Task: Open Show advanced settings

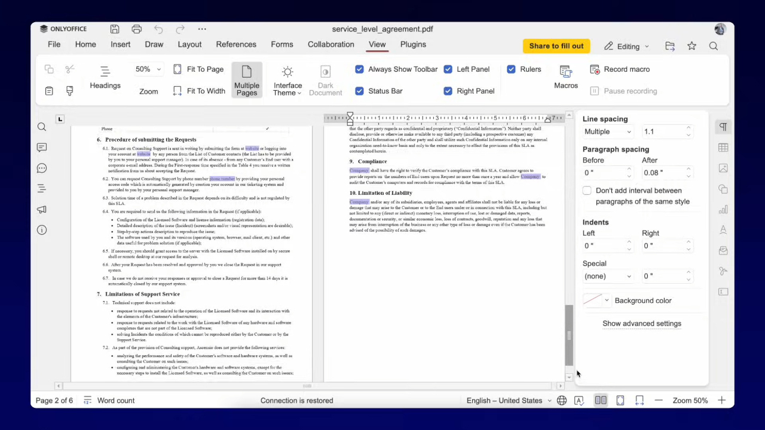Action: [x=641, y=323]
